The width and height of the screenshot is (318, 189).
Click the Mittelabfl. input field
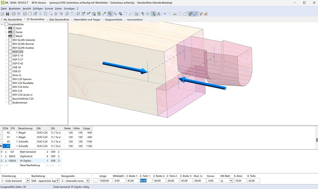(x=119, y=181)
